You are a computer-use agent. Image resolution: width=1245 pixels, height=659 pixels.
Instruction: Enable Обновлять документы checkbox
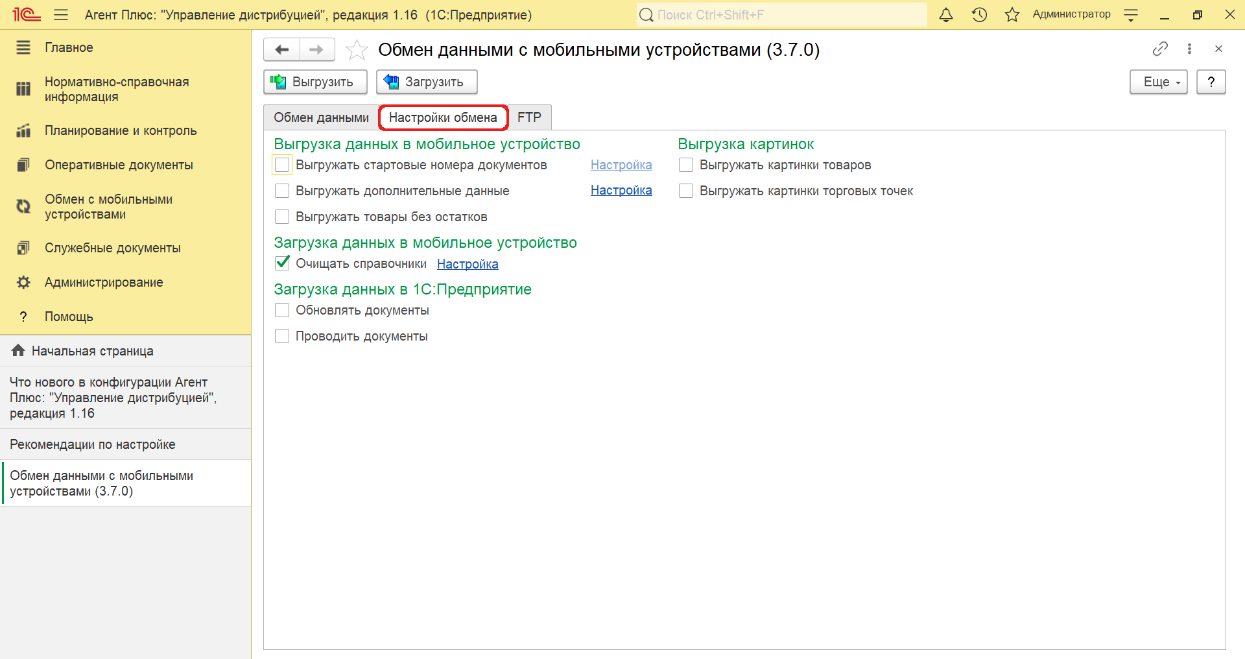[x=282, y=310]
